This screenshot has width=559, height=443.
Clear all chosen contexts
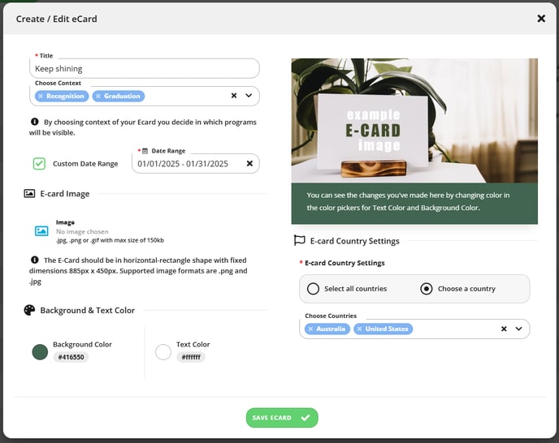tap(234, 96)
